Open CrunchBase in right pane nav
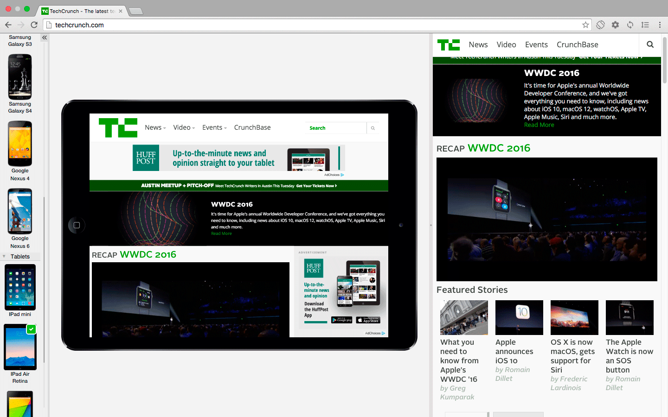 click(578, 44)
